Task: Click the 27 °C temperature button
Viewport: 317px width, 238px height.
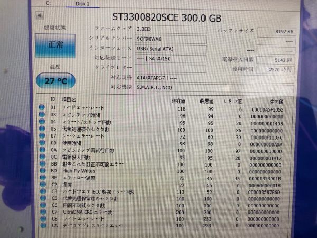Action: [x=55, y=81]
